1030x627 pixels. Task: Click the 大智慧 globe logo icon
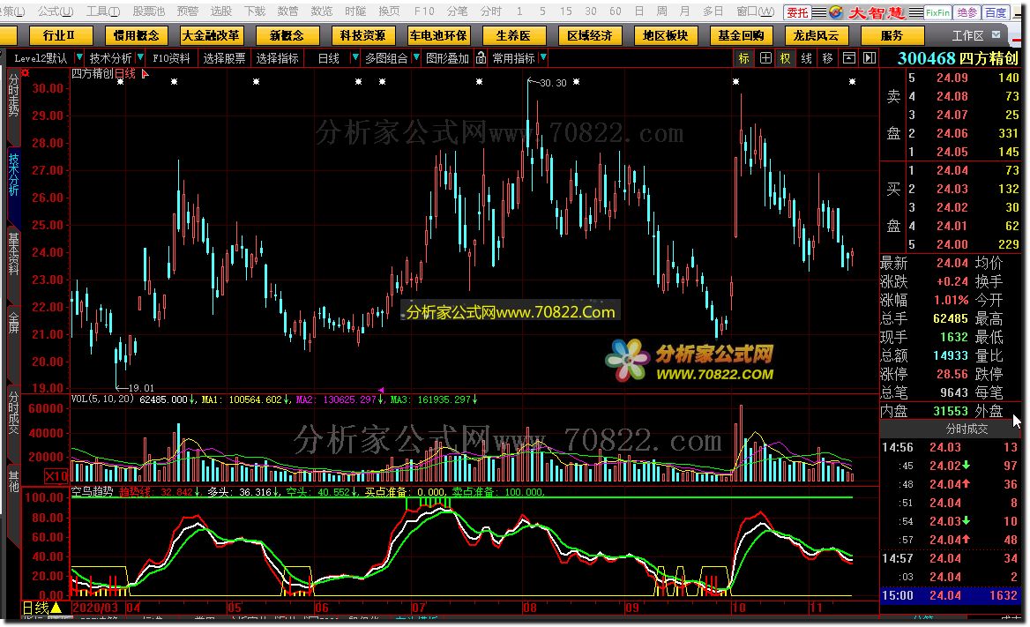click(x=837, y=11)
